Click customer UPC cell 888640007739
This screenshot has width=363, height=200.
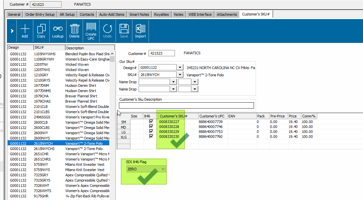point(213,122)
